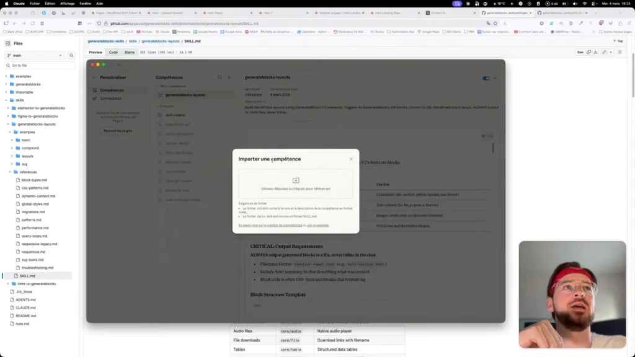Click the search icon in the Compétences header
635x357 pixels.
(219, 77)
